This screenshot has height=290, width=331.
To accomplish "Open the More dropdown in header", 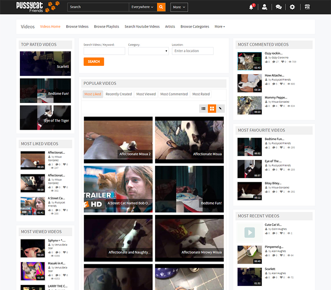I will tap(179, 7).
